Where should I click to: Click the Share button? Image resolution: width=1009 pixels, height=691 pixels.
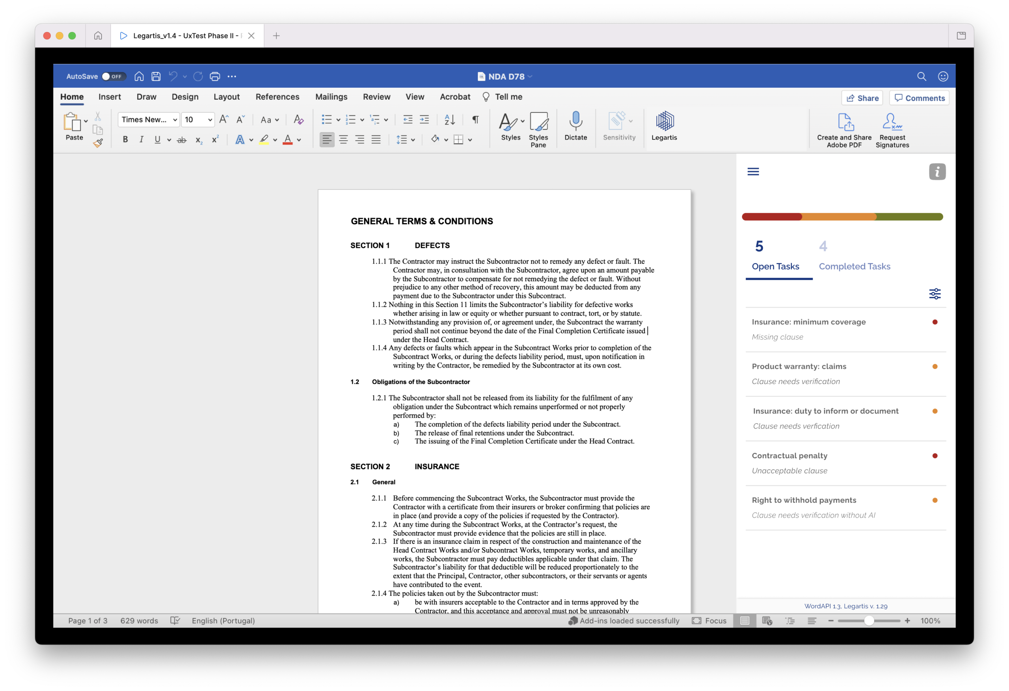(862, 98)
